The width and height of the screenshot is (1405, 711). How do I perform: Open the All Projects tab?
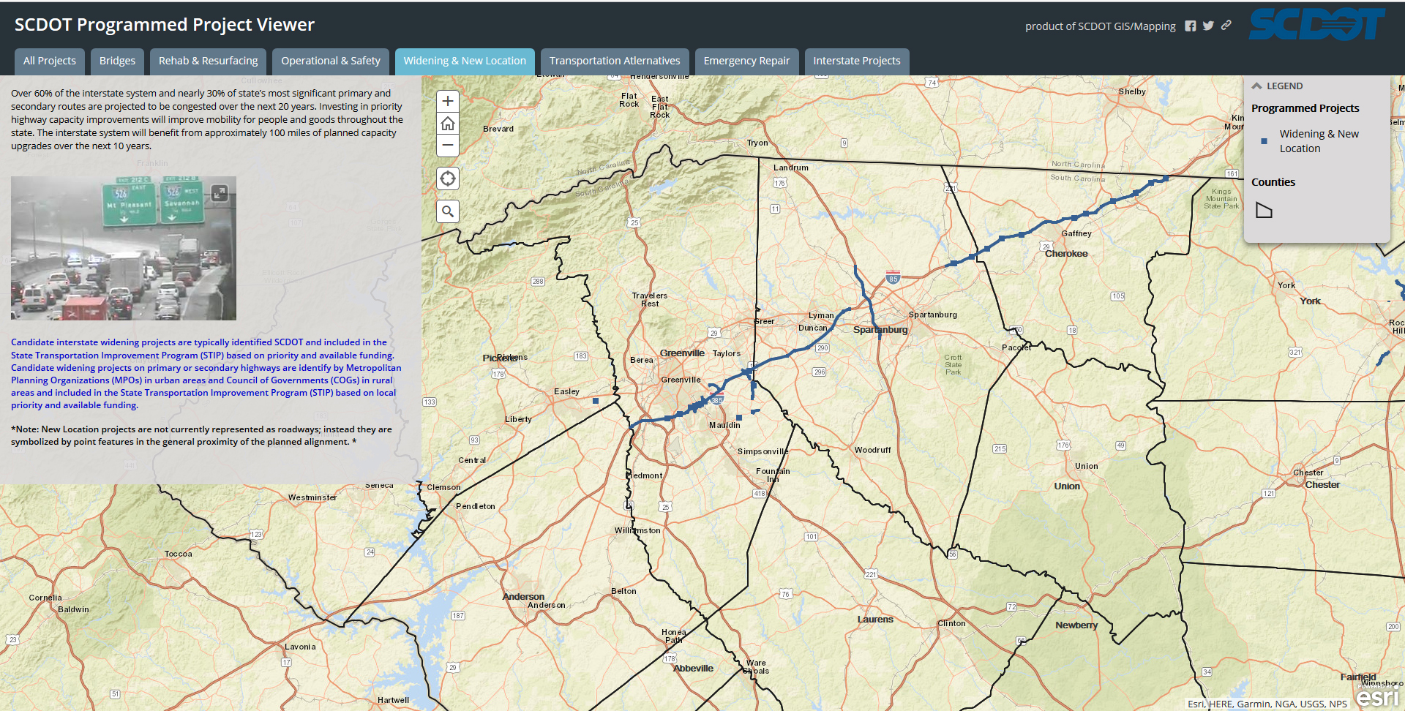(50, 61)
